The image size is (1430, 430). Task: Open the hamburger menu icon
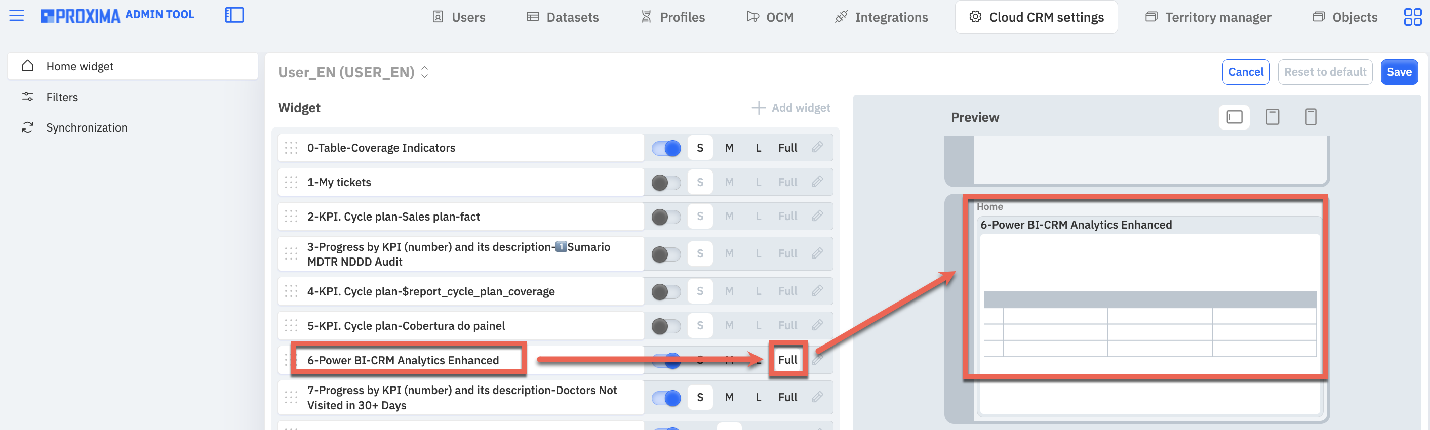tap(17, 15)
